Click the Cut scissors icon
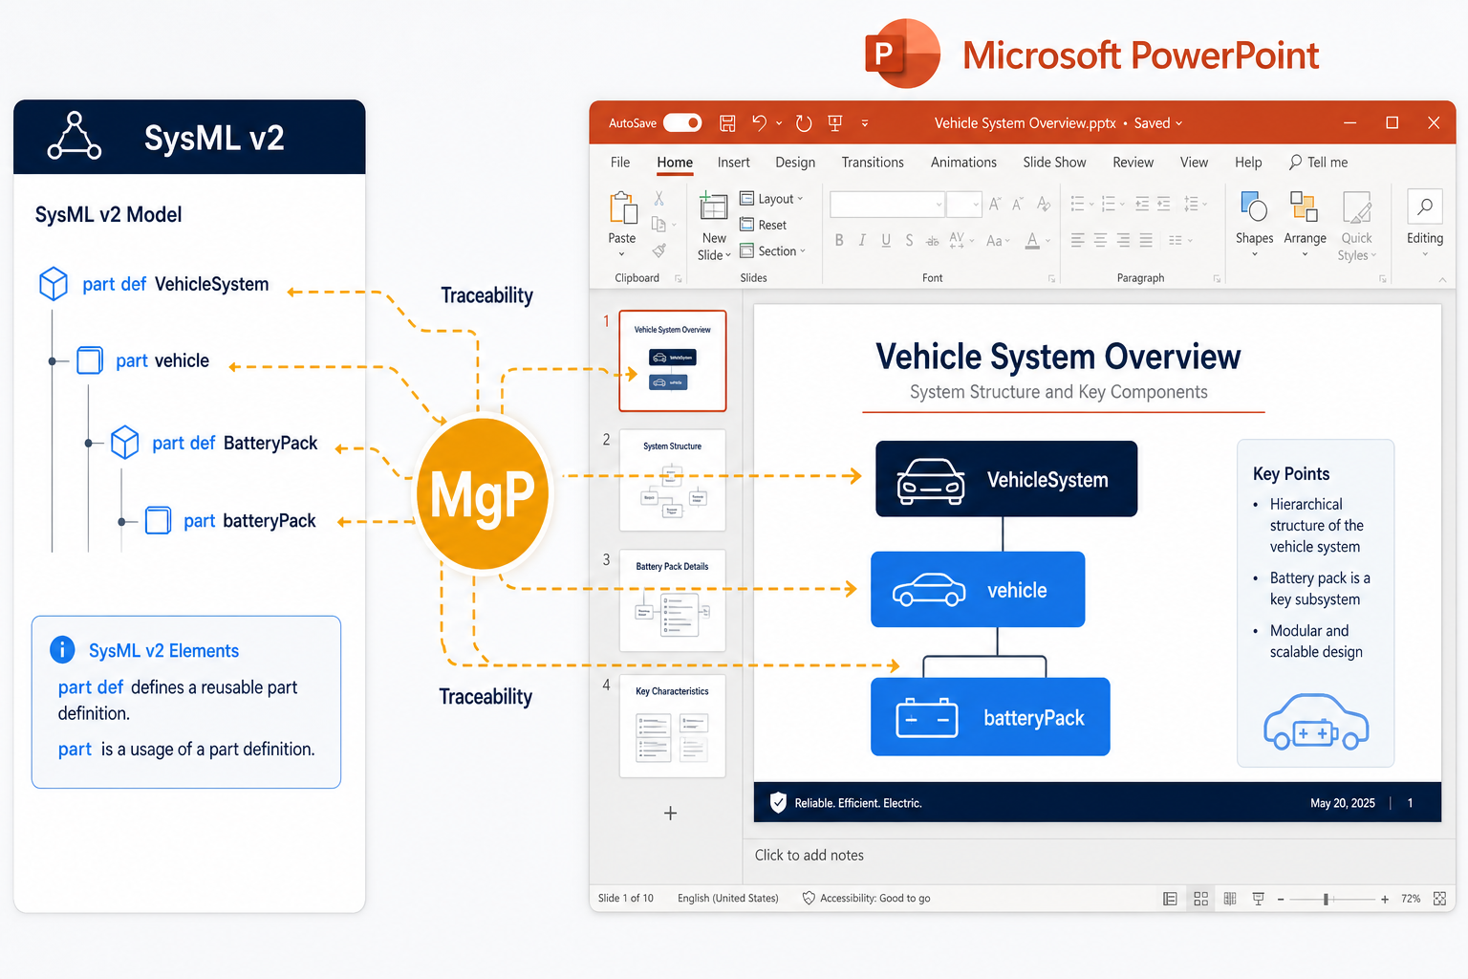The width and height of the screenshot is (1468, 979). tap(658, 198)
